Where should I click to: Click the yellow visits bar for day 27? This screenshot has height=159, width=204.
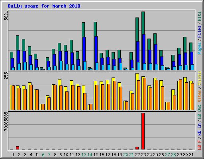pos(167,106)
